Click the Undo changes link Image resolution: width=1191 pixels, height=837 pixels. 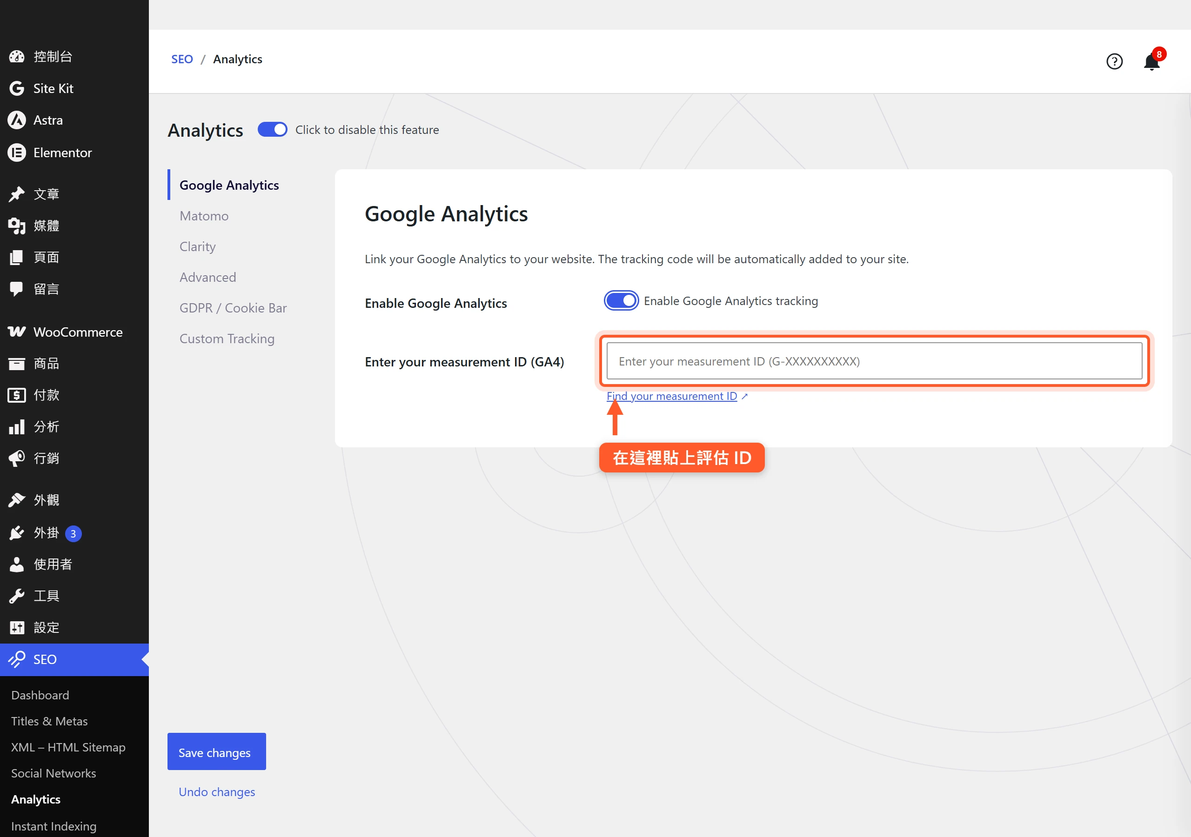coord(217,792)
